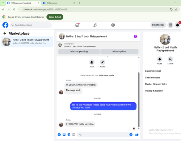
Task: Close the second Facebook tab
Action: [74, 3]
